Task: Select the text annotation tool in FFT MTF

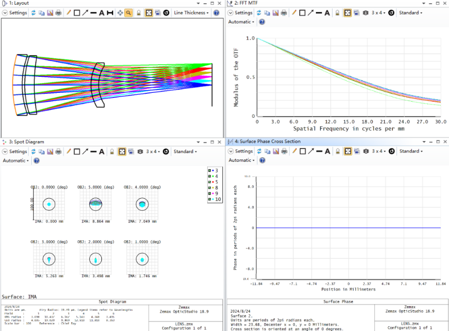Action: coord(327,12)
